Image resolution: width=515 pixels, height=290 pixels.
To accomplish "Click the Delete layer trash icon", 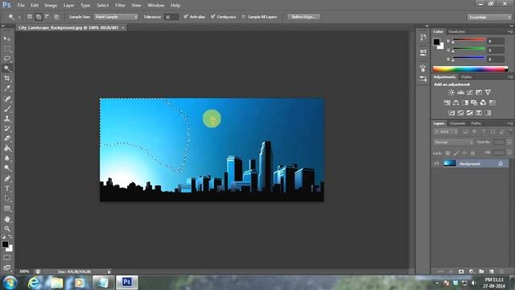I will (x=501, y=271).
